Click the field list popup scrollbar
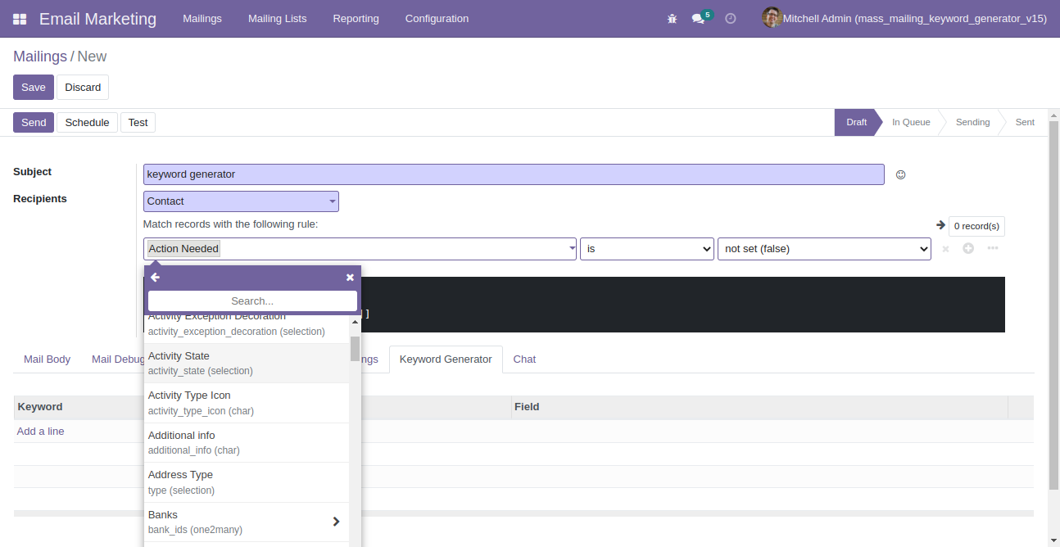Image resolution: width=1060 pixels, height=547 pixels. (x=355, y=349)
